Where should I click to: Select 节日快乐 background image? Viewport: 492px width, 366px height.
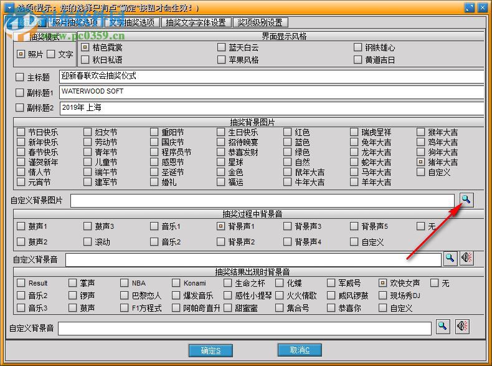21,132
